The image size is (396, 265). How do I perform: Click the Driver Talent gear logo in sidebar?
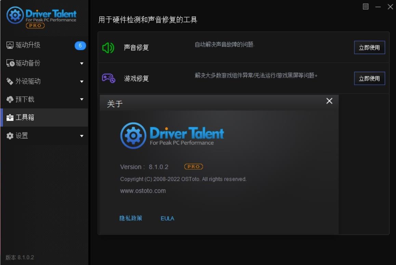coord(15,15)
